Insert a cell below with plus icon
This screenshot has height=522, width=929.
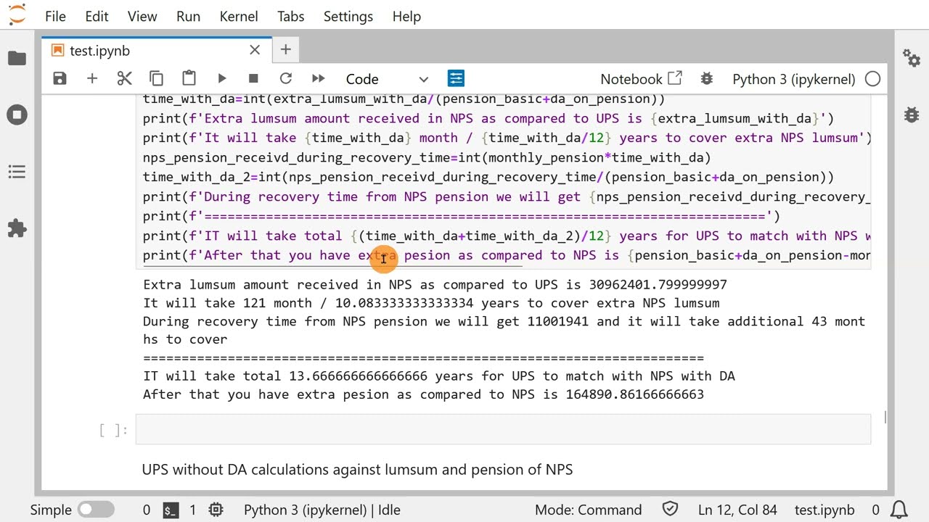pos(92,78)
